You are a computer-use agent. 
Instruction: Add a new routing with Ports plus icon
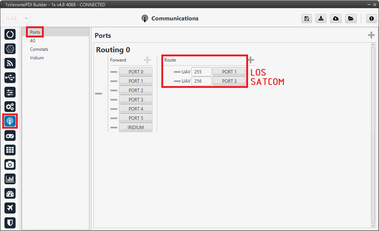(371, 35)
